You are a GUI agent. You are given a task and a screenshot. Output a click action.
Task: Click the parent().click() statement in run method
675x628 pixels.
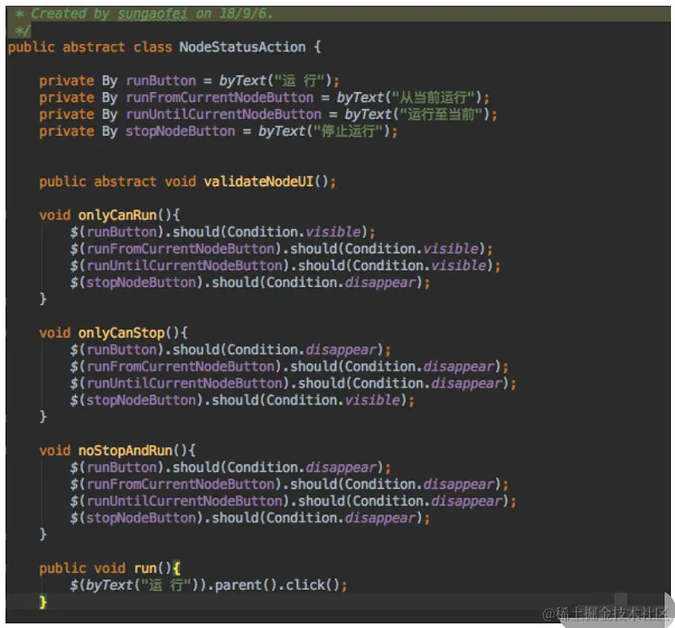click(208, 585)
